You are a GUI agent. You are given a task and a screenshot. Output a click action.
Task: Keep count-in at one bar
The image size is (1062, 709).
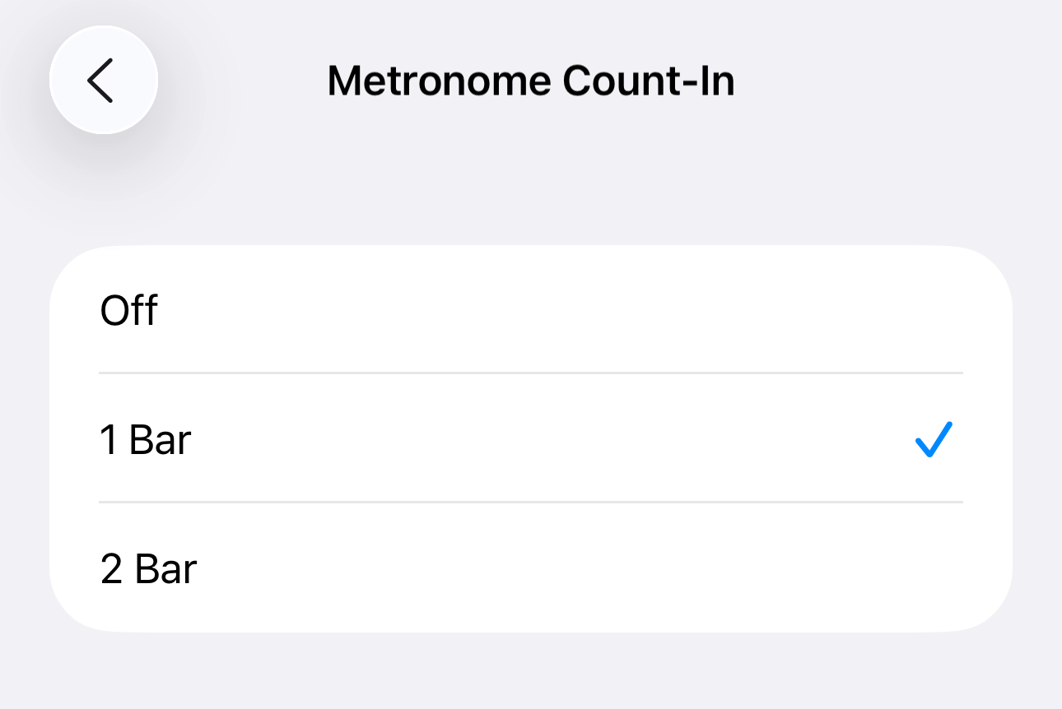pos(530,439)
